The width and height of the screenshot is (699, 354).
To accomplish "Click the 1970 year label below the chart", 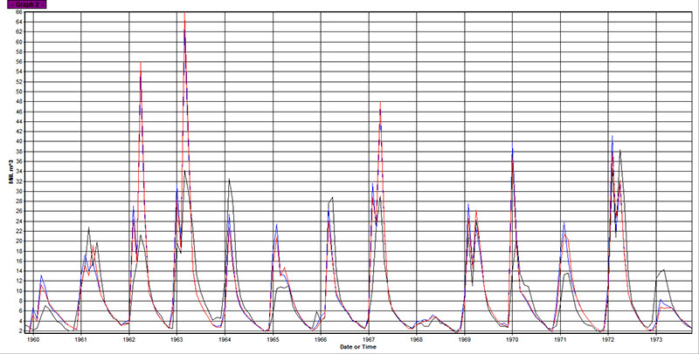I will (x=512, y=339).
